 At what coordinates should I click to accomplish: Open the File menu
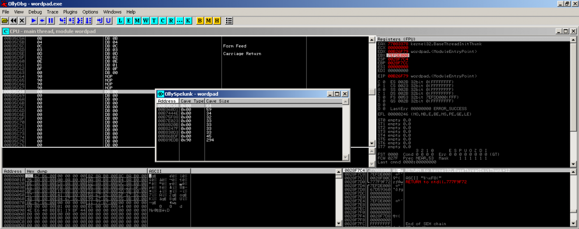6,12
